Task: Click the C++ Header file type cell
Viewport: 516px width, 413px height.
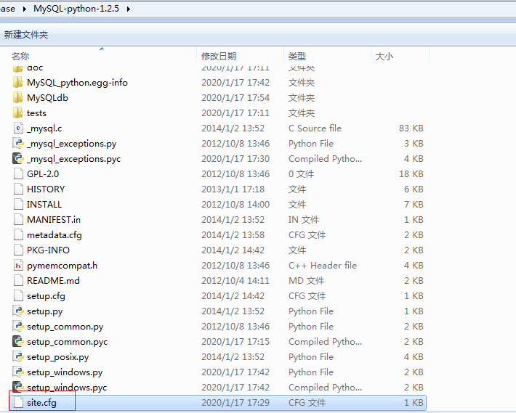Action: click(323, 265)
